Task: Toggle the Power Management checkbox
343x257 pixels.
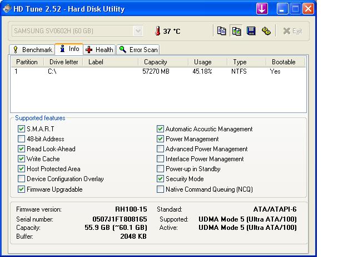Action: click(160, 139)
